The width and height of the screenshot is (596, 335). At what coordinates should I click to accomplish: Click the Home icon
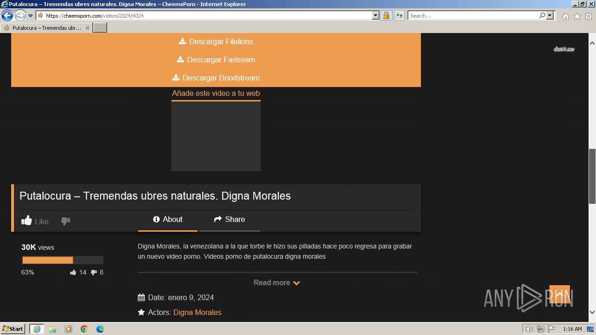tap(565, 16)
